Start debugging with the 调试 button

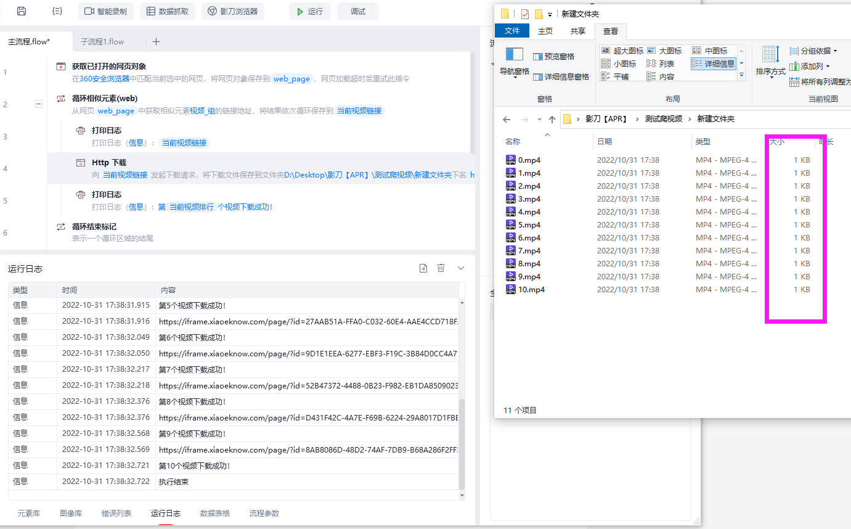[357, 11]
